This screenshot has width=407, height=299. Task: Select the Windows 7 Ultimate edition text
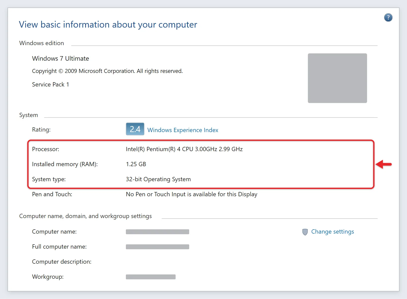click(x=61, y=58)
